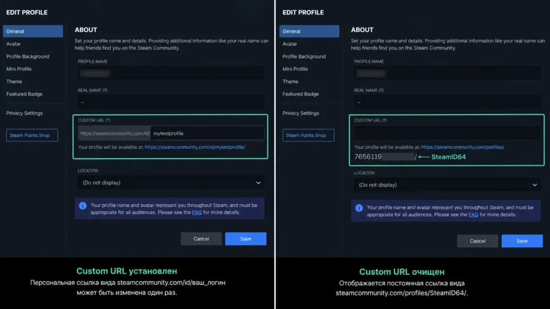Open General tab in right panel
This screenshot has height=309, width=550.
309,31
